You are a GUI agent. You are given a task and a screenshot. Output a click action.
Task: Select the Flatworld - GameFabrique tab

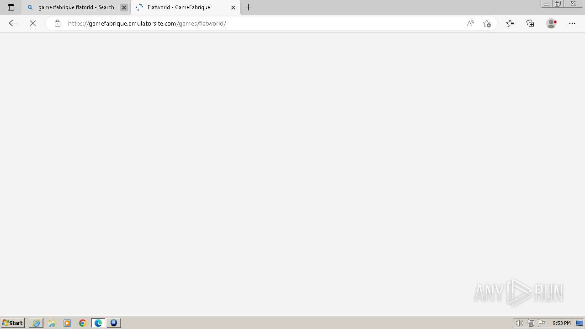pyautogui.click(x=185, y=7)
